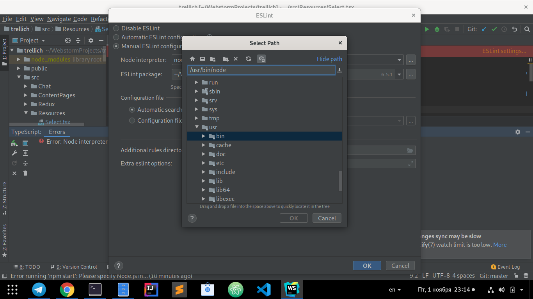Expand the tmp folder arrow

[197, 118]
